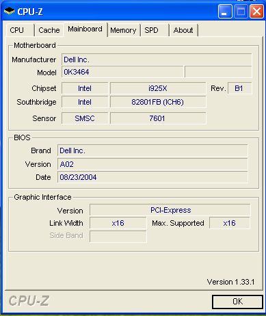The image size is (266, 316).
Task: Click the Manufacturer label
Action: pyautogui.click(x=34, y=60)
